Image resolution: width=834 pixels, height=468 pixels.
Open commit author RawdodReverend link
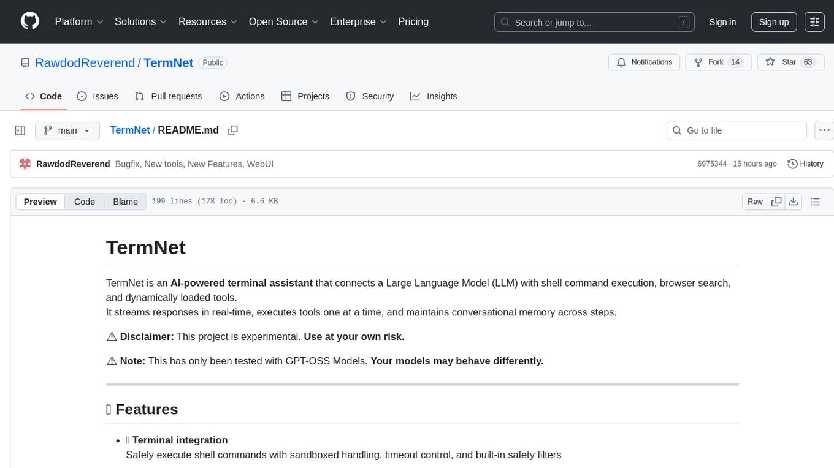click(x=73, y=164)
